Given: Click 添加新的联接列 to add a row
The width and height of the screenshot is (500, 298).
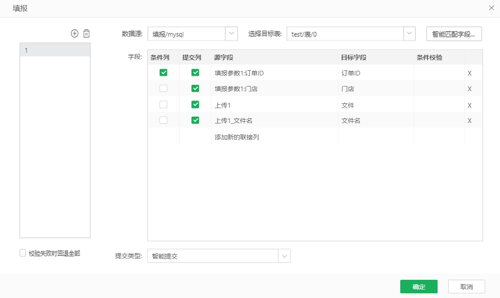Looking at the screenshot, I should click(237, 137).
